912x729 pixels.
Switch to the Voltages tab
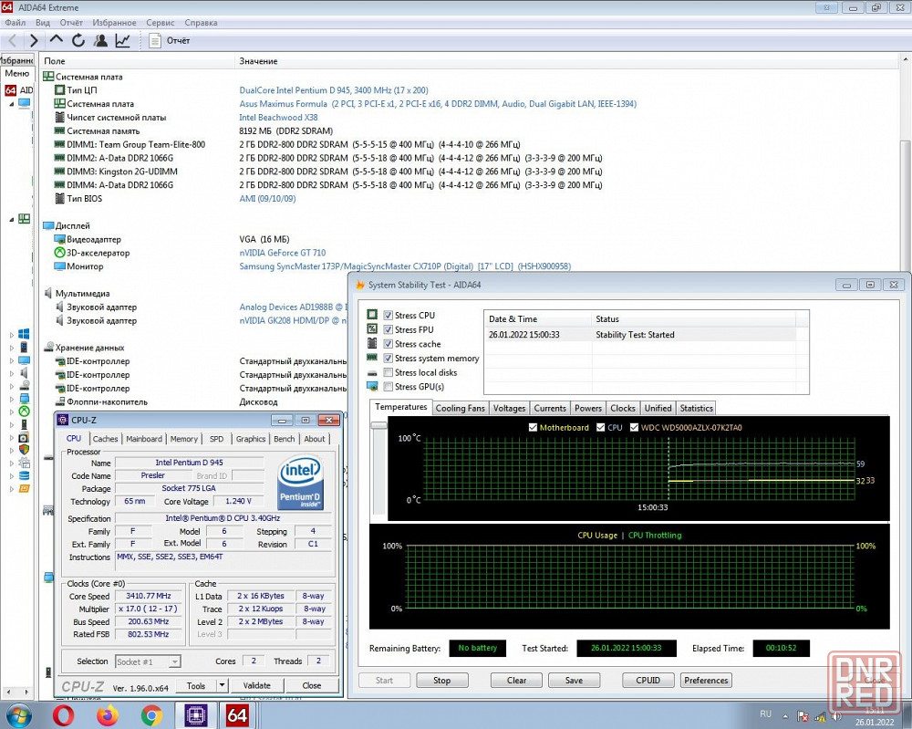(509, 408)
